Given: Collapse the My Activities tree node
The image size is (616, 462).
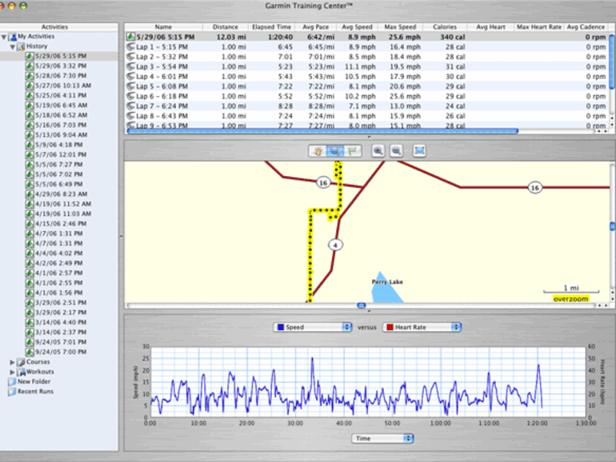Looking at the screenshot, I should pyautogui.click(x=4, y=37).
